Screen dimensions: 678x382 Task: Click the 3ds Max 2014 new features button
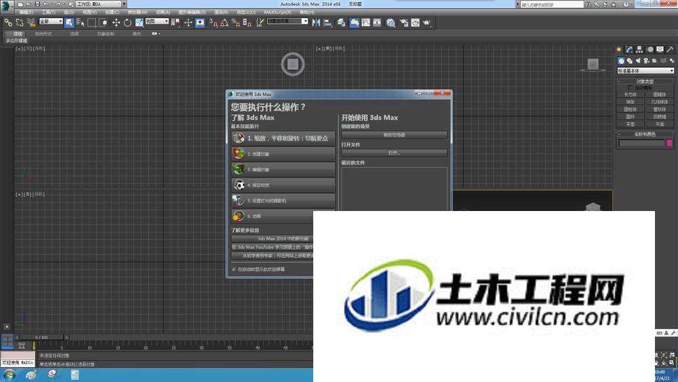click(273, 239)
